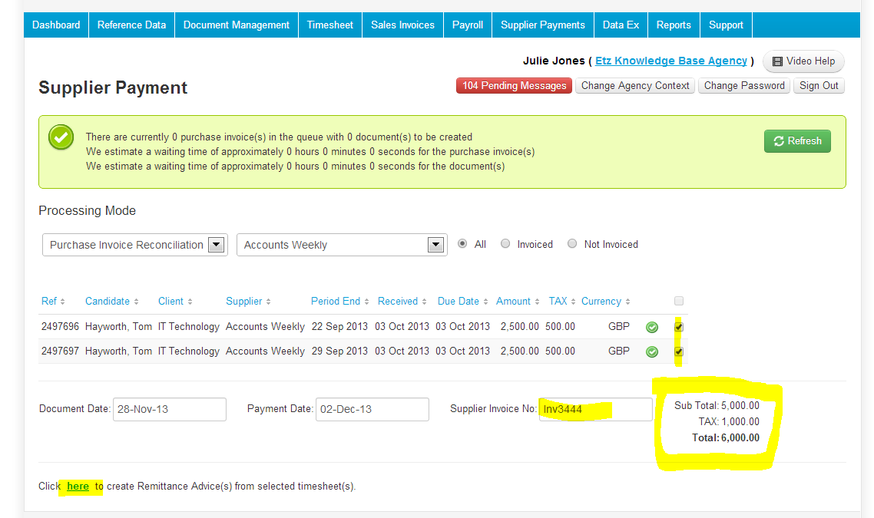Screen dimensions: 874x518
Task: Click ref number 2497696 in table
Action: point(60,327)
